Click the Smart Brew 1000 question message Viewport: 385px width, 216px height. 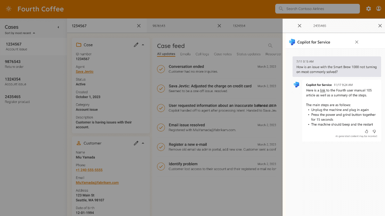coord(337,66)
